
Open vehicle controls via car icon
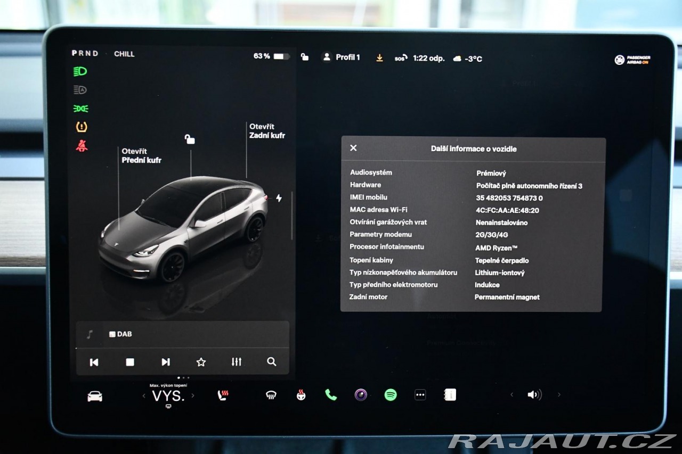pos(95,396)
